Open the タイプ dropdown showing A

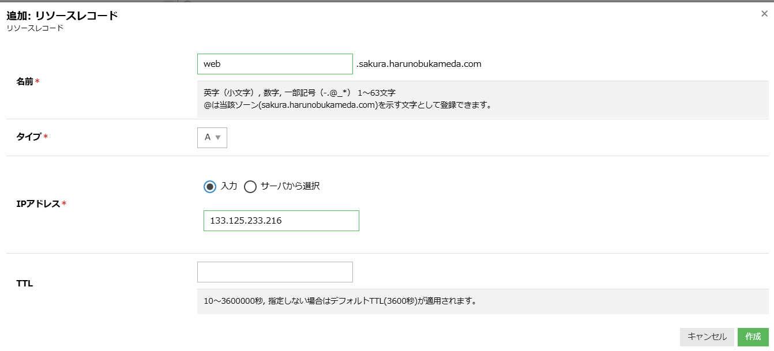click(x=212, y=138)
